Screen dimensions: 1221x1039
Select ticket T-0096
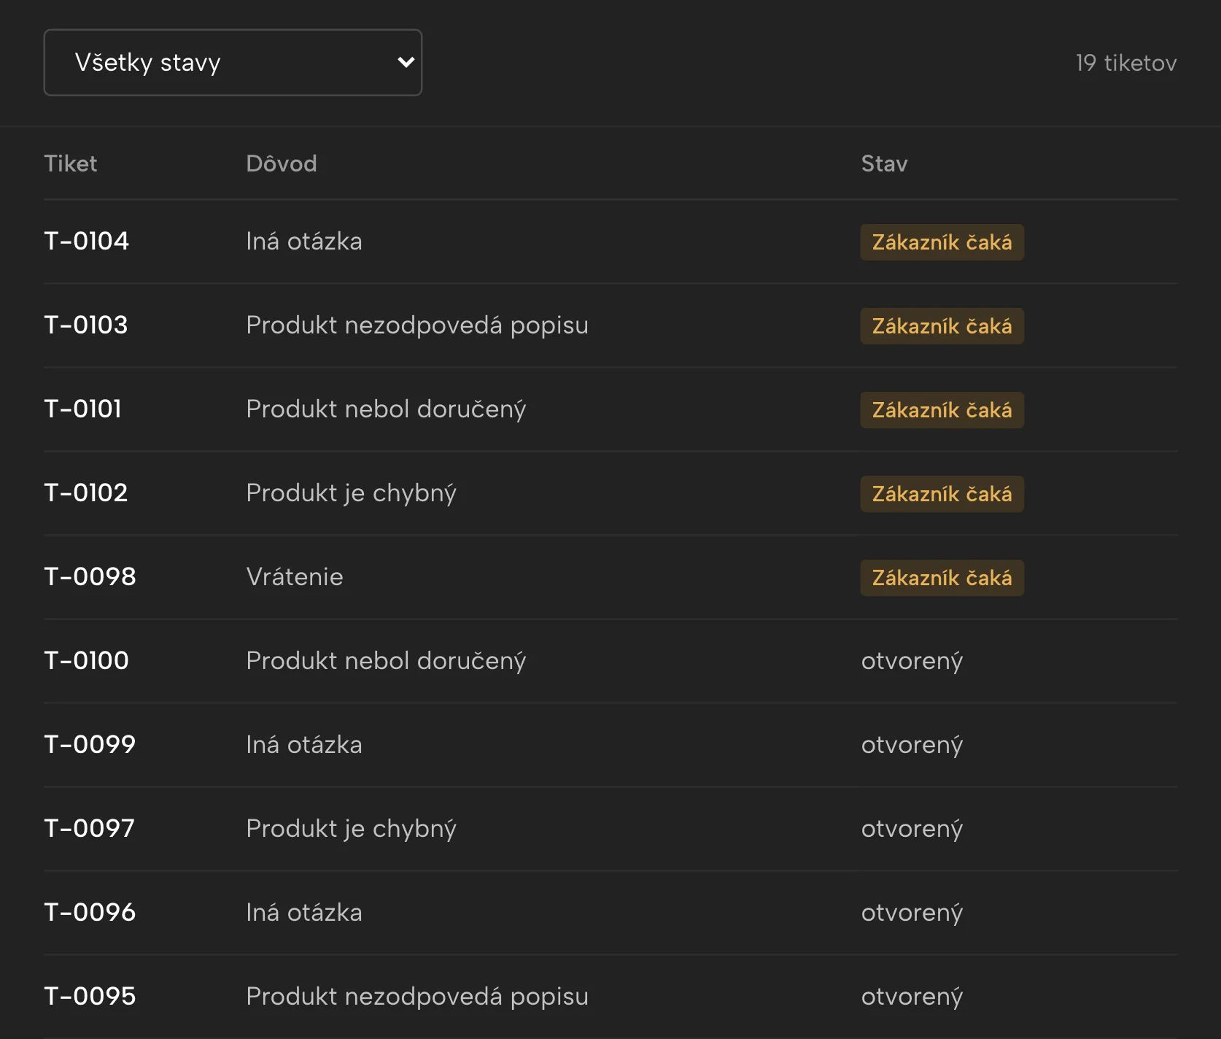point(90,912)
